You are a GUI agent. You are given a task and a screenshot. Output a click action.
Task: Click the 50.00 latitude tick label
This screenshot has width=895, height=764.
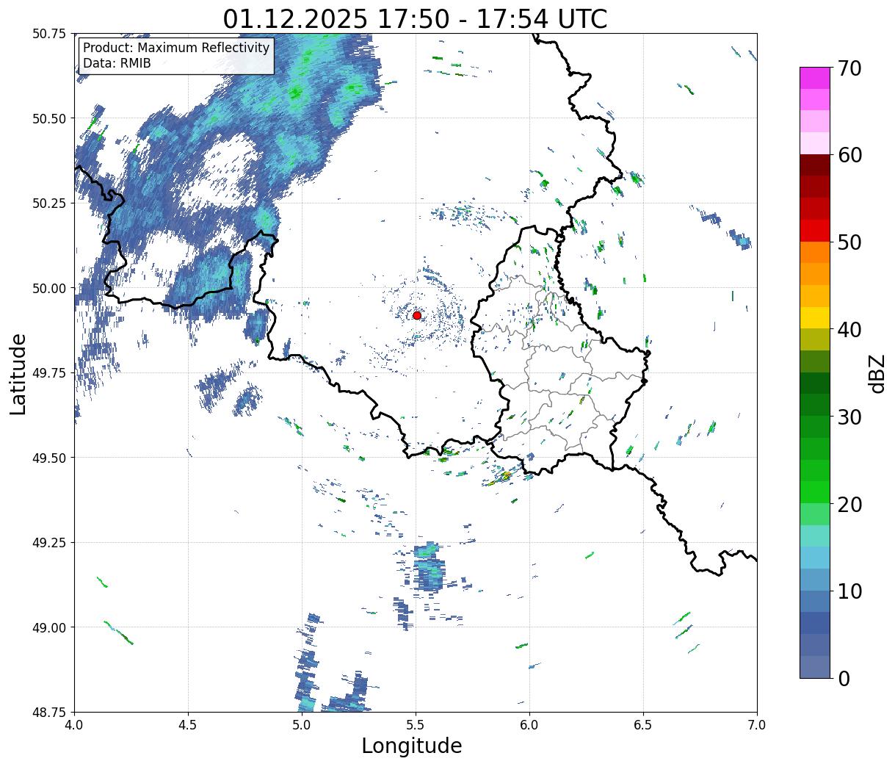point(50,288)
